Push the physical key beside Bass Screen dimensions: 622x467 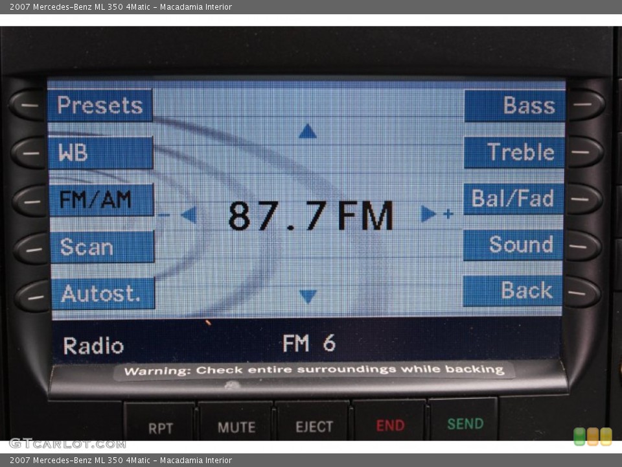586,104
